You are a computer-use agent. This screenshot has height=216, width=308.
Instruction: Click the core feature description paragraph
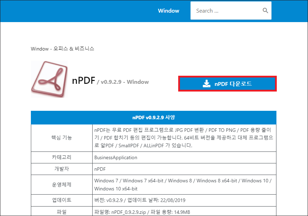click(184, 138)
